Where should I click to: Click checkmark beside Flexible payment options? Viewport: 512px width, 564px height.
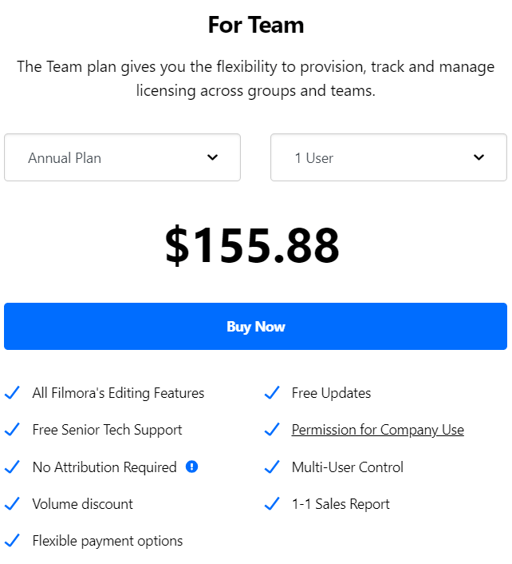pos(12,541)
